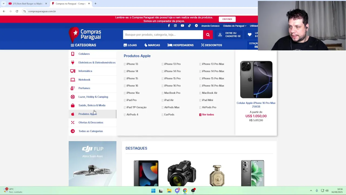Click the tablet product in Destaques

click(146, 173)
